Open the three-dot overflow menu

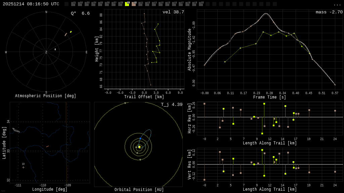(337, 4)
